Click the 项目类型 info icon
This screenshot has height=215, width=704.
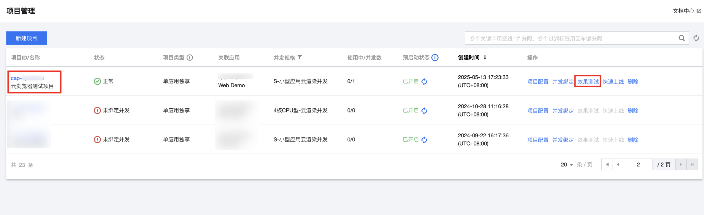coord(190,58)
